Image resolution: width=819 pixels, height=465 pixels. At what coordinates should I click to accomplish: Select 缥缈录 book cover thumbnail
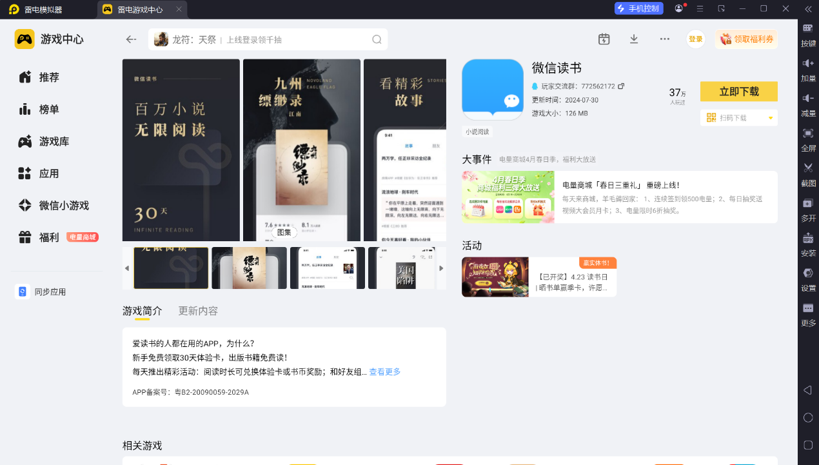pyautogui.click(x=250, y=268)
